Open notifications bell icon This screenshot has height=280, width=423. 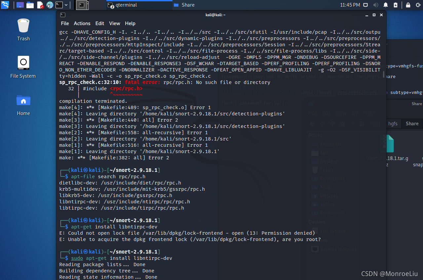386,5
